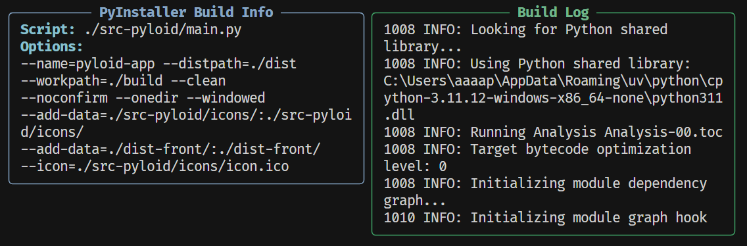Click the 'Looking for Python shared' log line

[x=525, y=30]
